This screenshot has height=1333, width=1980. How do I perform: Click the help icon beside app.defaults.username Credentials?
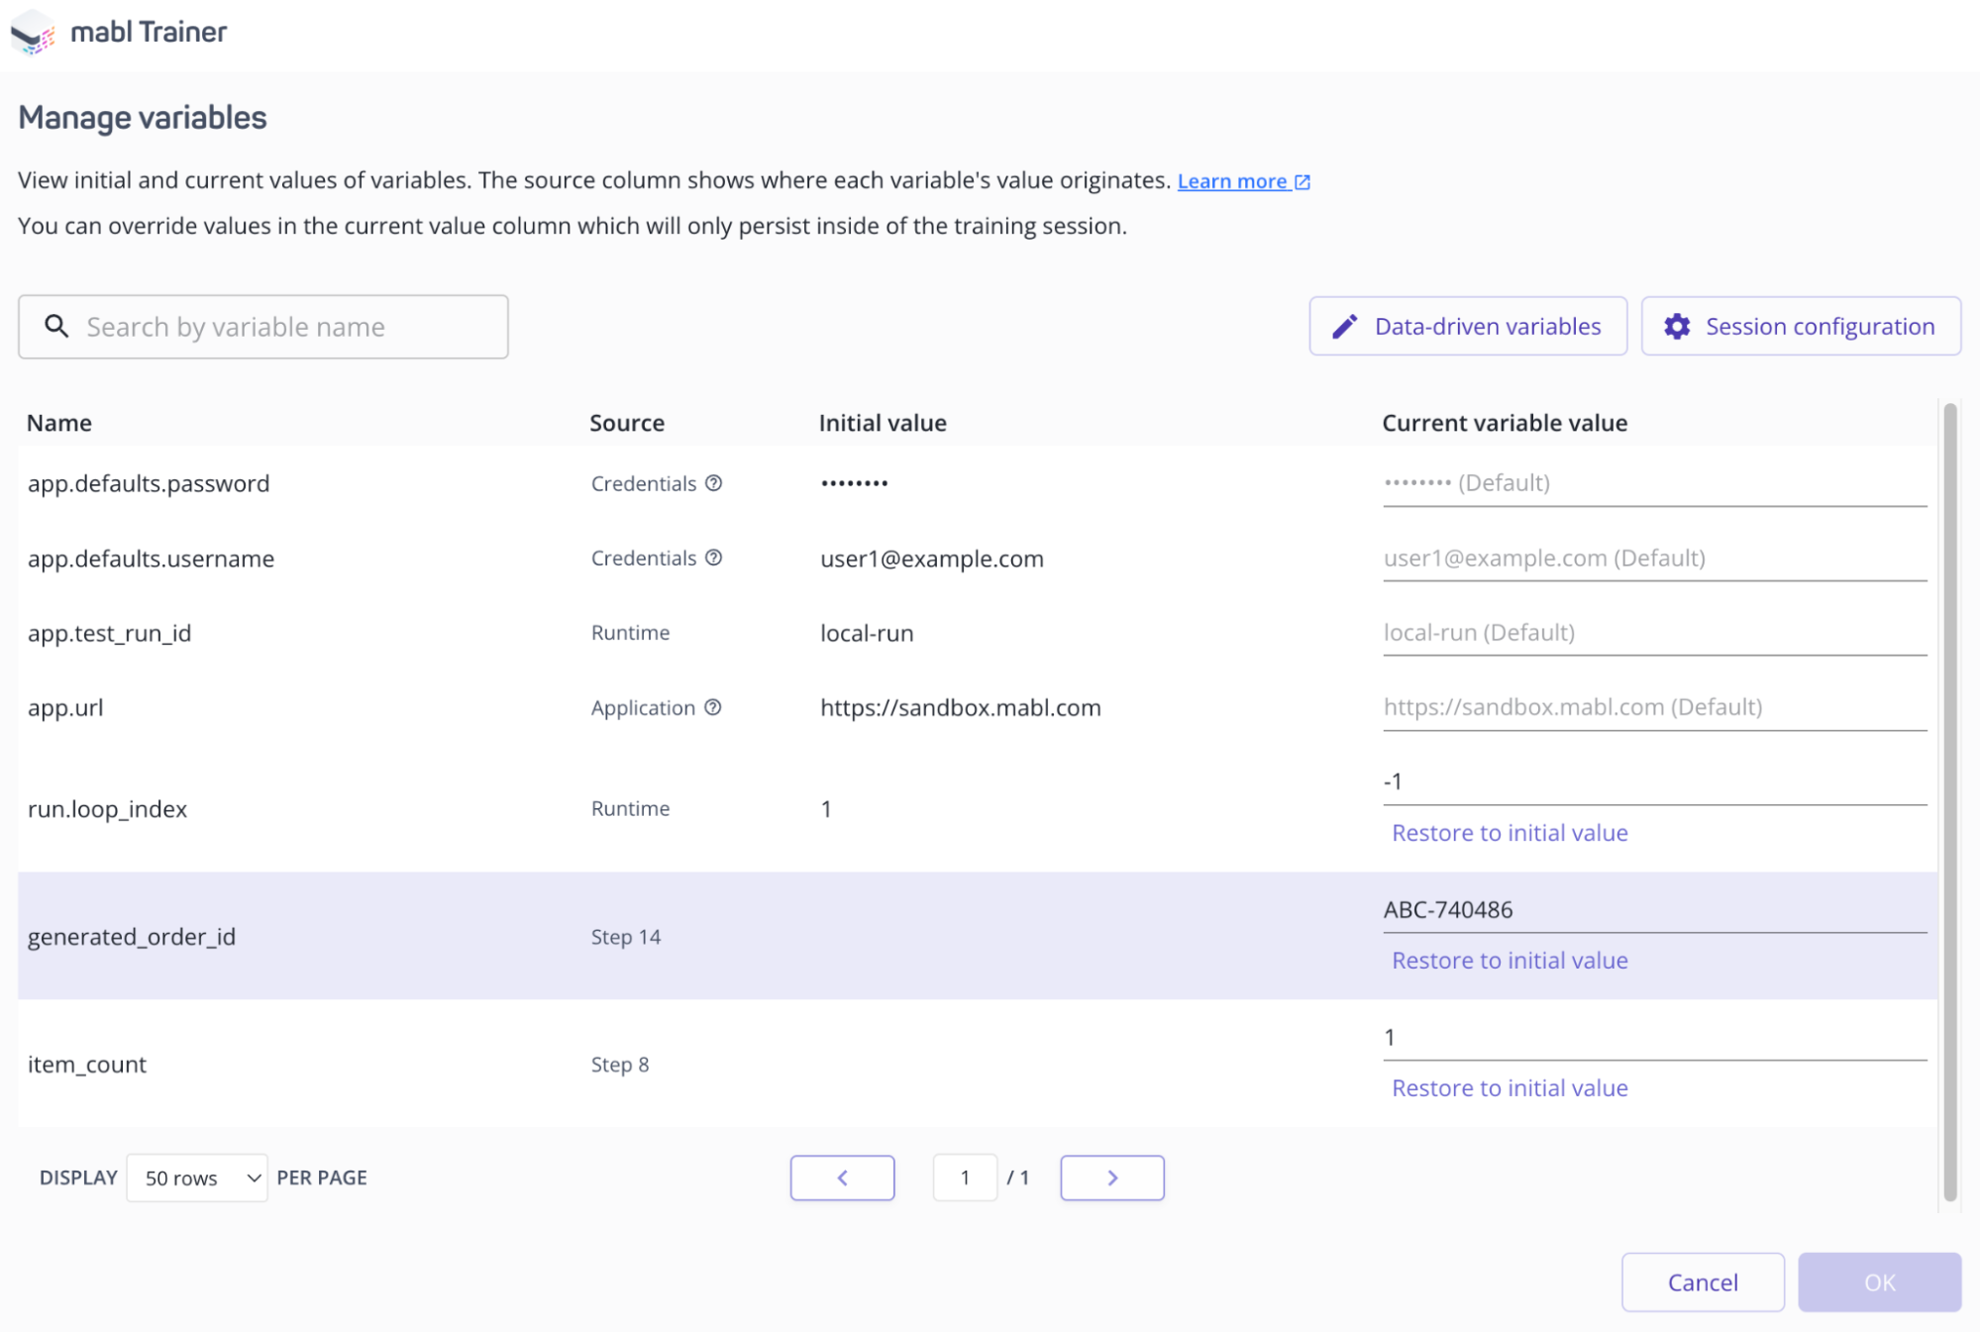pyautogui.click(x=715, y=558)
